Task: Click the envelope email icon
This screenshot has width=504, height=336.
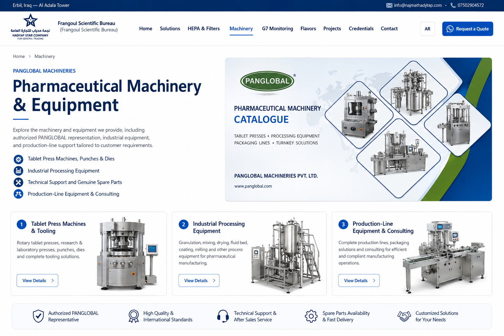Action: point(389,5)
